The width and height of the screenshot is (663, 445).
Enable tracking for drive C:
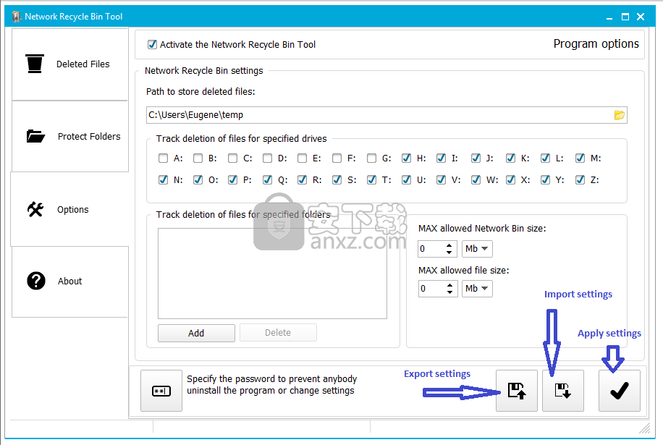[233, 158]
